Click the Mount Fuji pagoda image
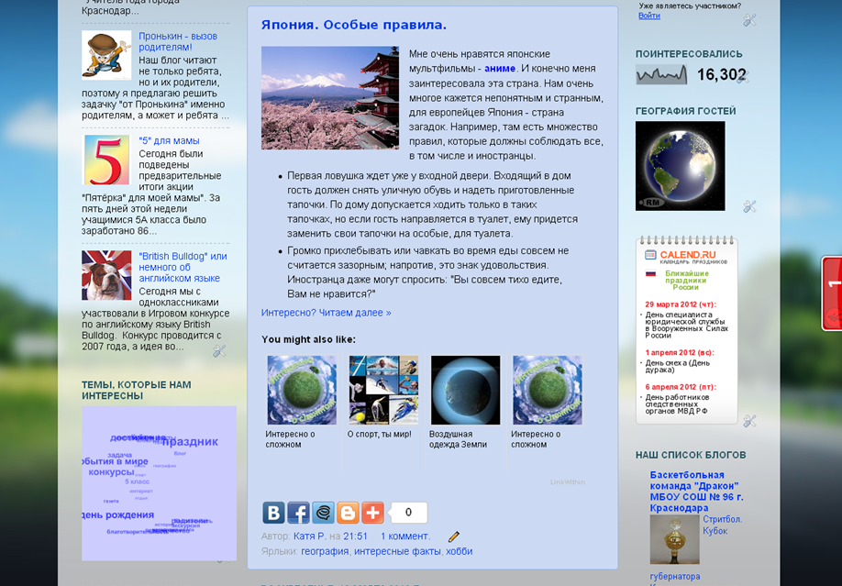Viewport: 842px width, 586px height. pos(329,98)
